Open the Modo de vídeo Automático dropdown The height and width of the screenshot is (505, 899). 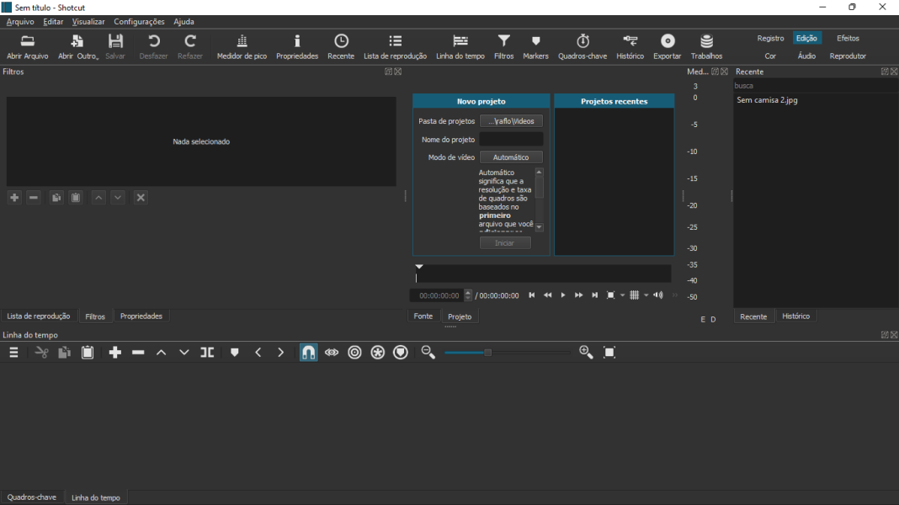[512, 157]
